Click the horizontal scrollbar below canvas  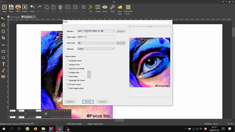120,120
